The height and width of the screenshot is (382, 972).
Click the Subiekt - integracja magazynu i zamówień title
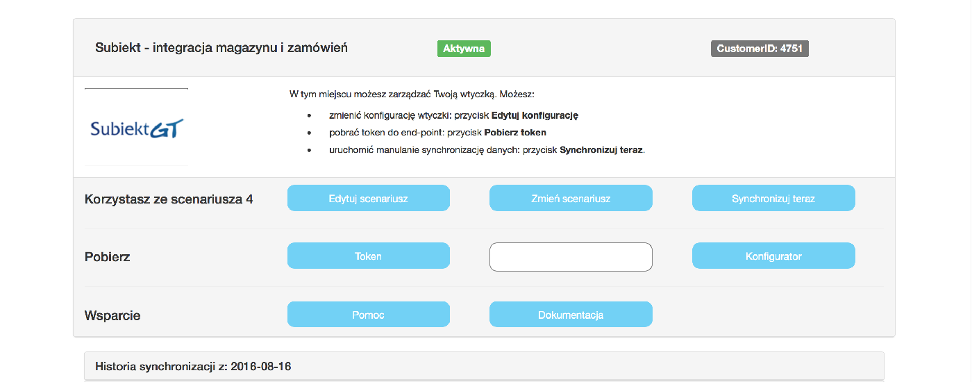point(221,48)
